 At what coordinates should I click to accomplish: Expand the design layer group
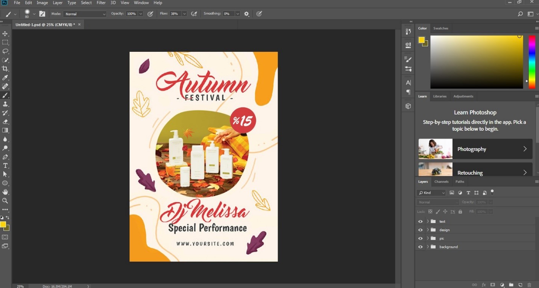tap(428, 230)
